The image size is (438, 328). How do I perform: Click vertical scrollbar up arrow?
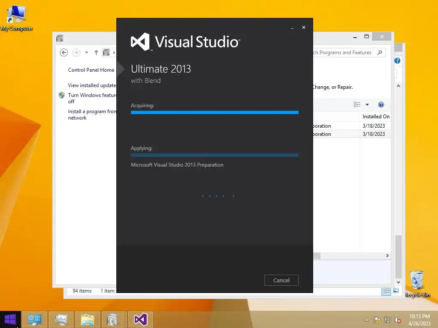pos(399,86)
